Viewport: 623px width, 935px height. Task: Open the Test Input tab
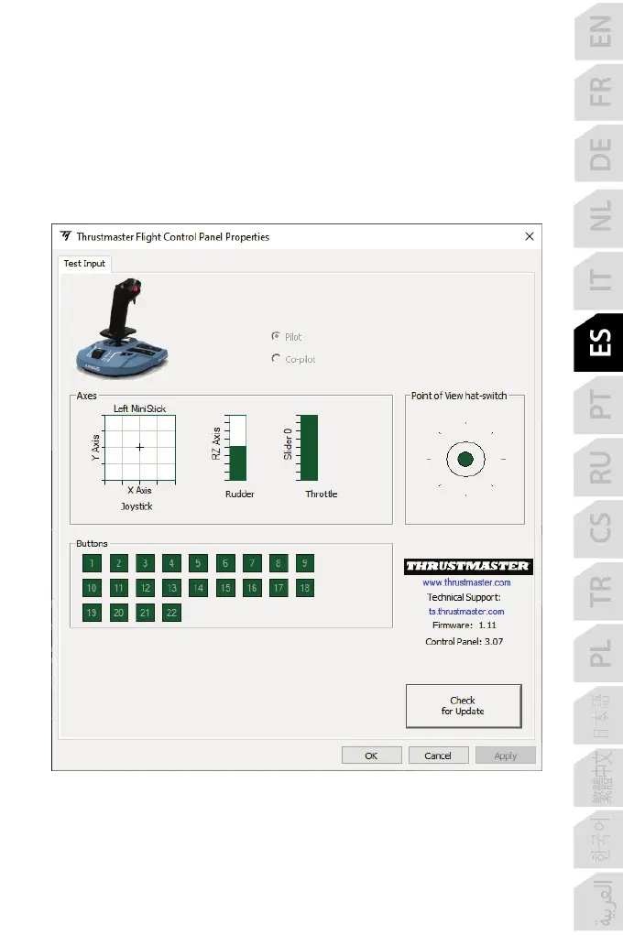click(84, 264)
